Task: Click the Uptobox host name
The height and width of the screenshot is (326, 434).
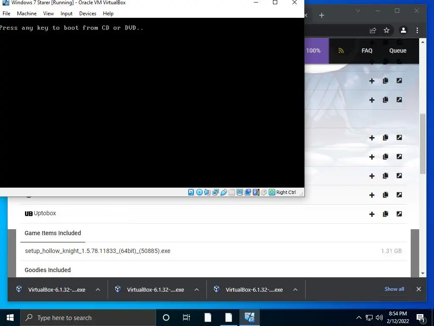Action: [45, 213]
